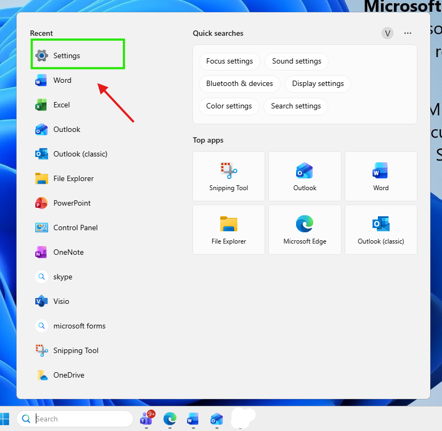Select Settings in the Recent section
This screenshot has height=431, width=442.
coord(66,55)
